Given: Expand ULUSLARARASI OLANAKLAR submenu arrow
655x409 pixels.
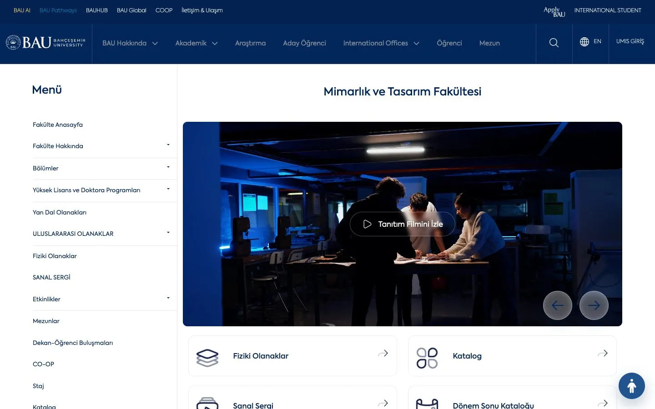Looking at the screenshot, I should click(x=168, y=233).
